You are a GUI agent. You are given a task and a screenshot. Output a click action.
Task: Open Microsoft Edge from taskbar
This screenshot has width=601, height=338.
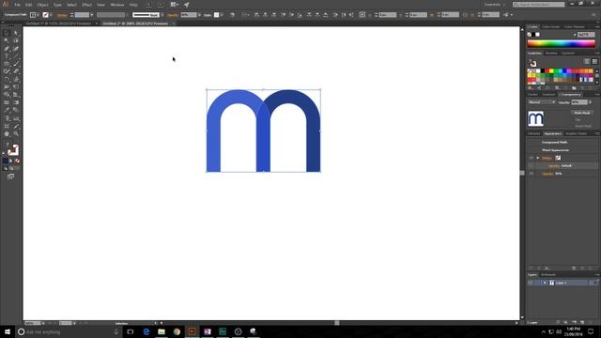coord(146,331)
